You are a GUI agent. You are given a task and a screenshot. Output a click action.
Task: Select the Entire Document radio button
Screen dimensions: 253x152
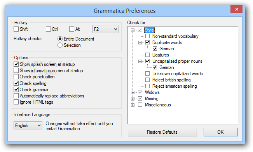[60, 39]
